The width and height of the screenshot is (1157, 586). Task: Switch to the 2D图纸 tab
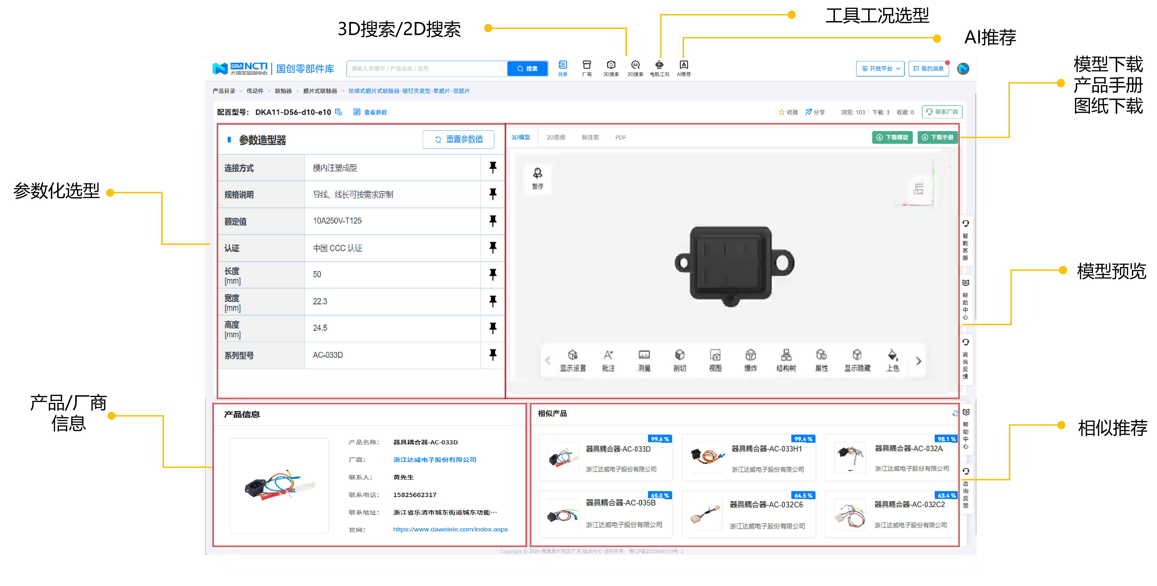click(556, 137)
